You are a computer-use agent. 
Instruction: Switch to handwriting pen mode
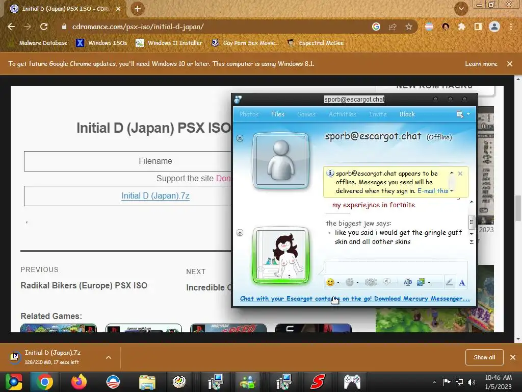pyautogui.click(x=449, y=282)
